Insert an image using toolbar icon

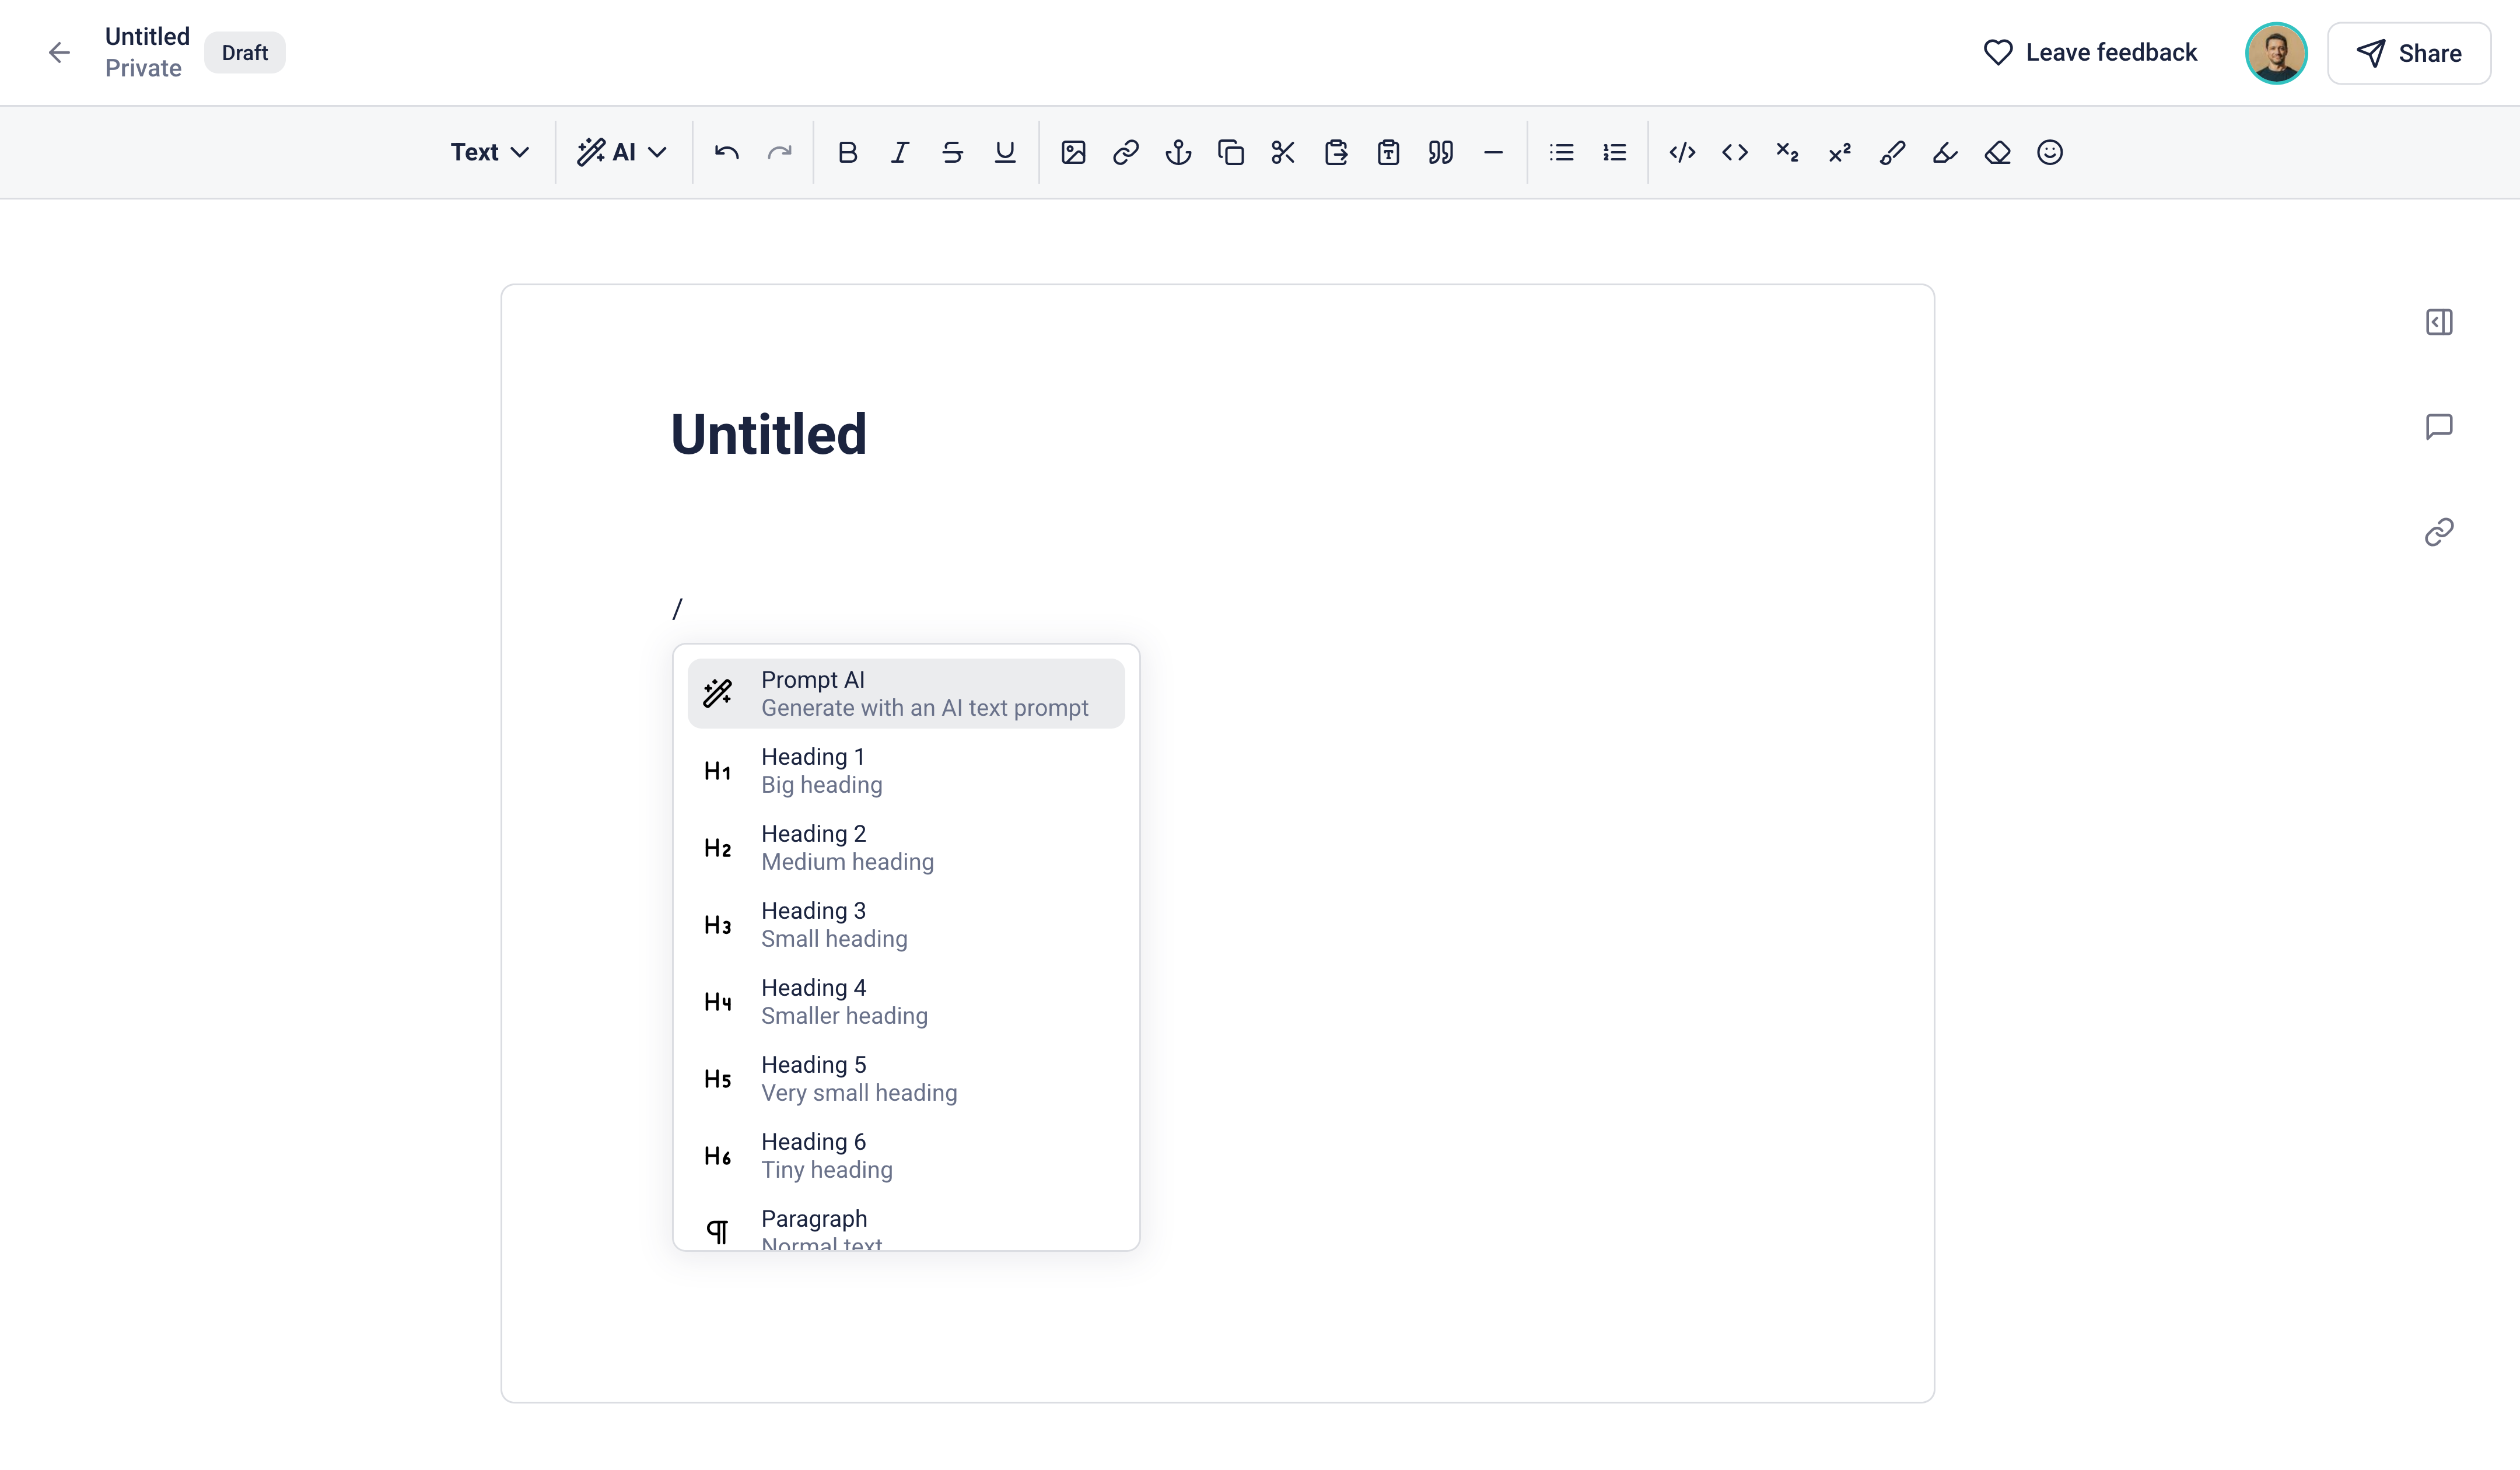click(x=1073, y=152)
